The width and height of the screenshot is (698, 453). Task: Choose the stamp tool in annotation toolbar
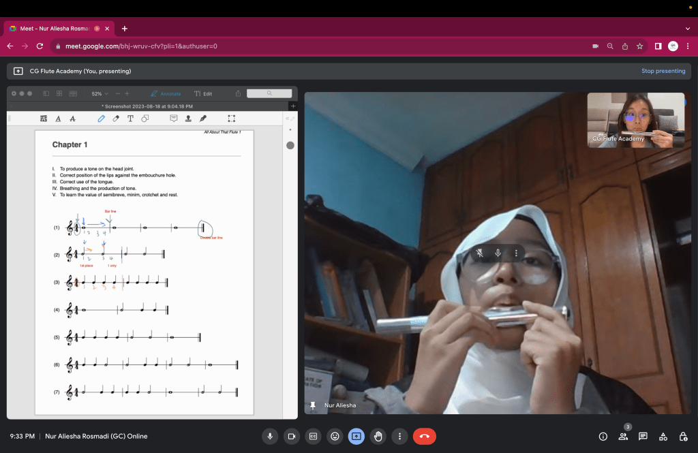coord(188,119)
